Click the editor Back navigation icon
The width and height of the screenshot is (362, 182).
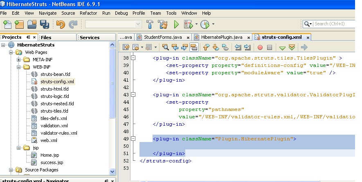[x=136, y=47]
